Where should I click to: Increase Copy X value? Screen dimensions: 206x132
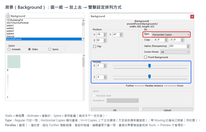tap(166, 39)
